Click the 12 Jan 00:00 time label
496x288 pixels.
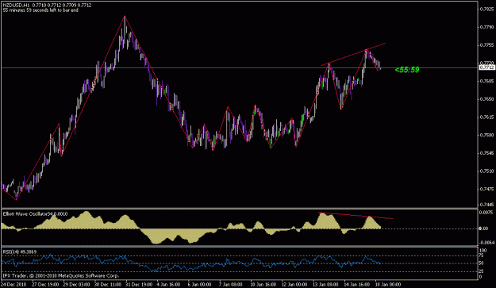point(294,284)
